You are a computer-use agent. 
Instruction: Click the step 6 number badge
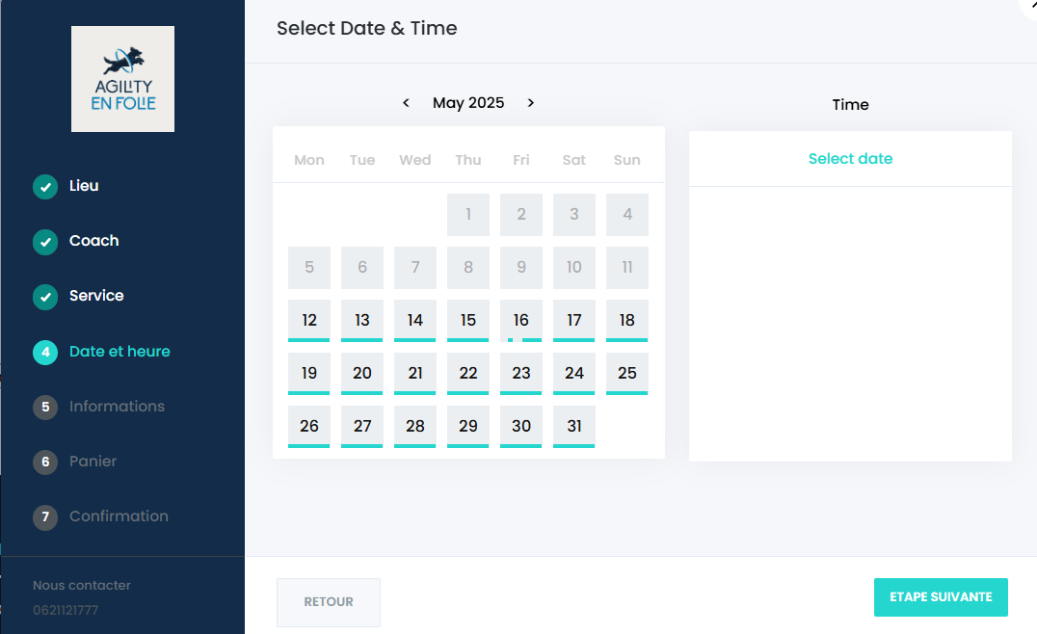[x=45, y=462]
